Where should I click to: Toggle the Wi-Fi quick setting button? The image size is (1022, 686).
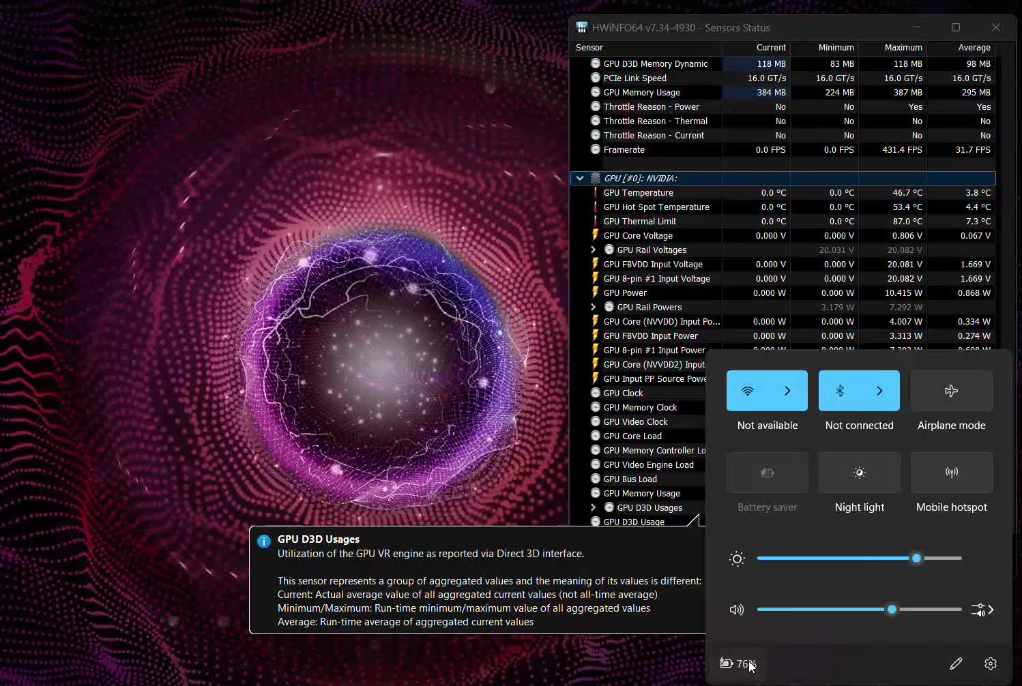748,391
